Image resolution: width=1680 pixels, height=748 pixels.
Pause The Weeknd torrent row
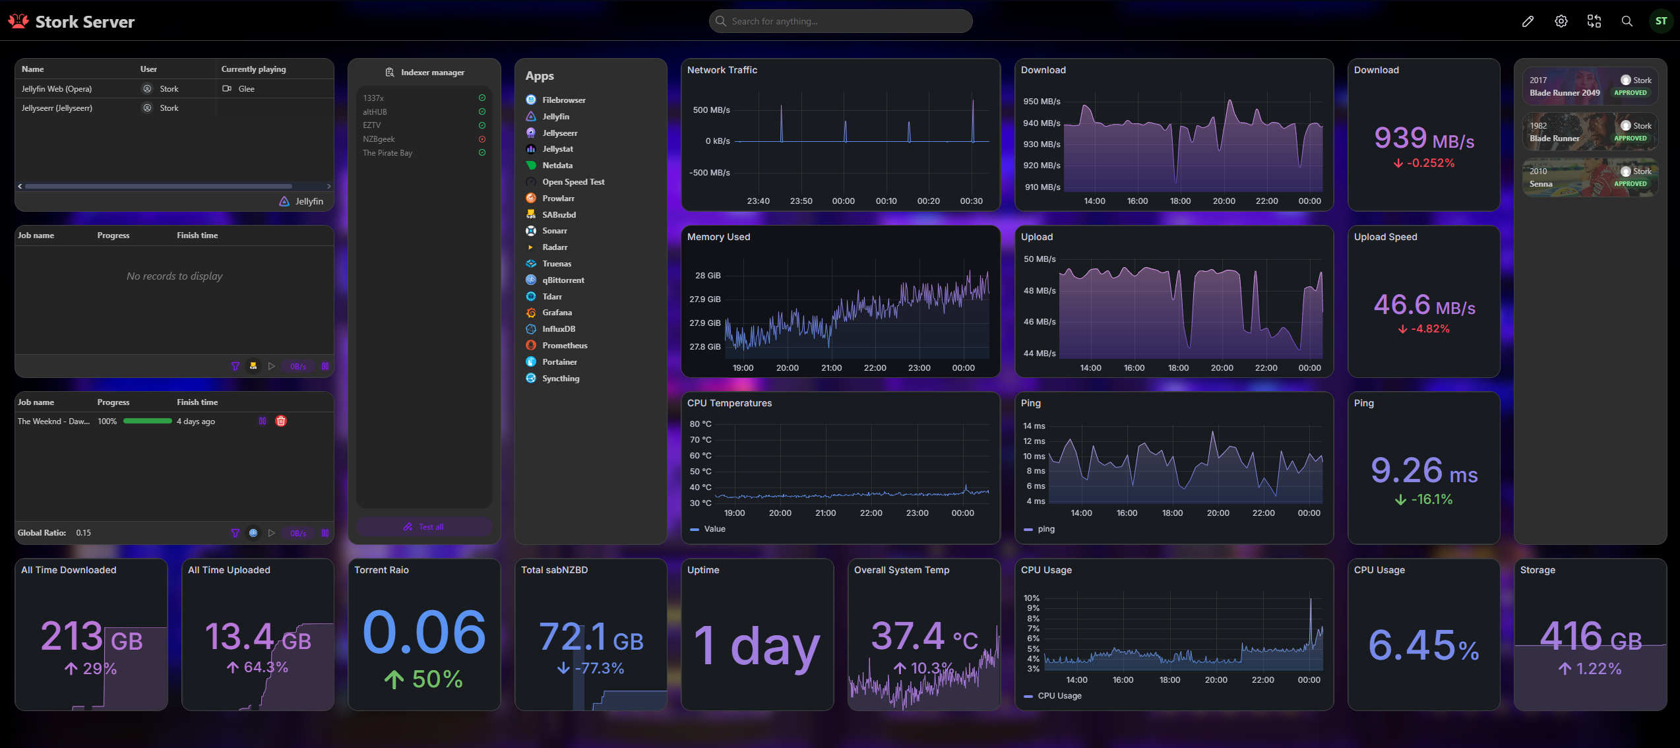point(263,421)
